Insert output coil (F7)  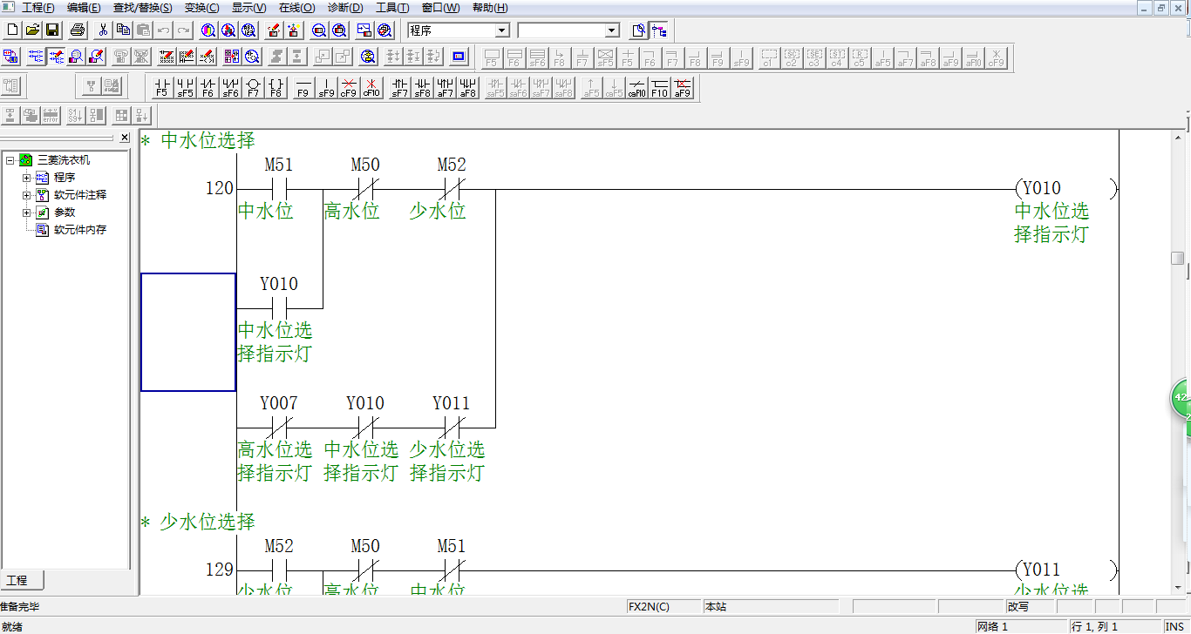coord(253,87)
